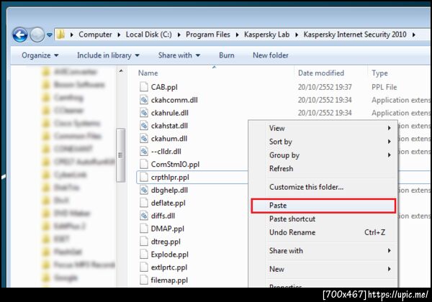Open the recent locations dropdown arrow
Image resolution: width=432 pixels, height=302 pixels.
coord(49,35)
